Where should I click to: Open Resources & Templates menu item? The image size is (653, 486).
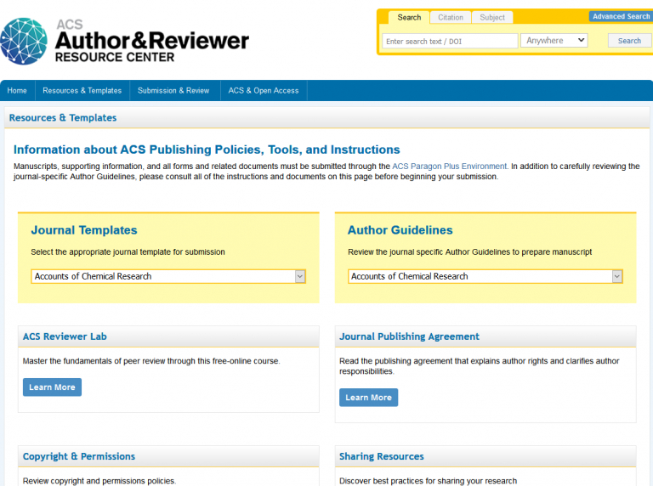[x=82, y=91]
